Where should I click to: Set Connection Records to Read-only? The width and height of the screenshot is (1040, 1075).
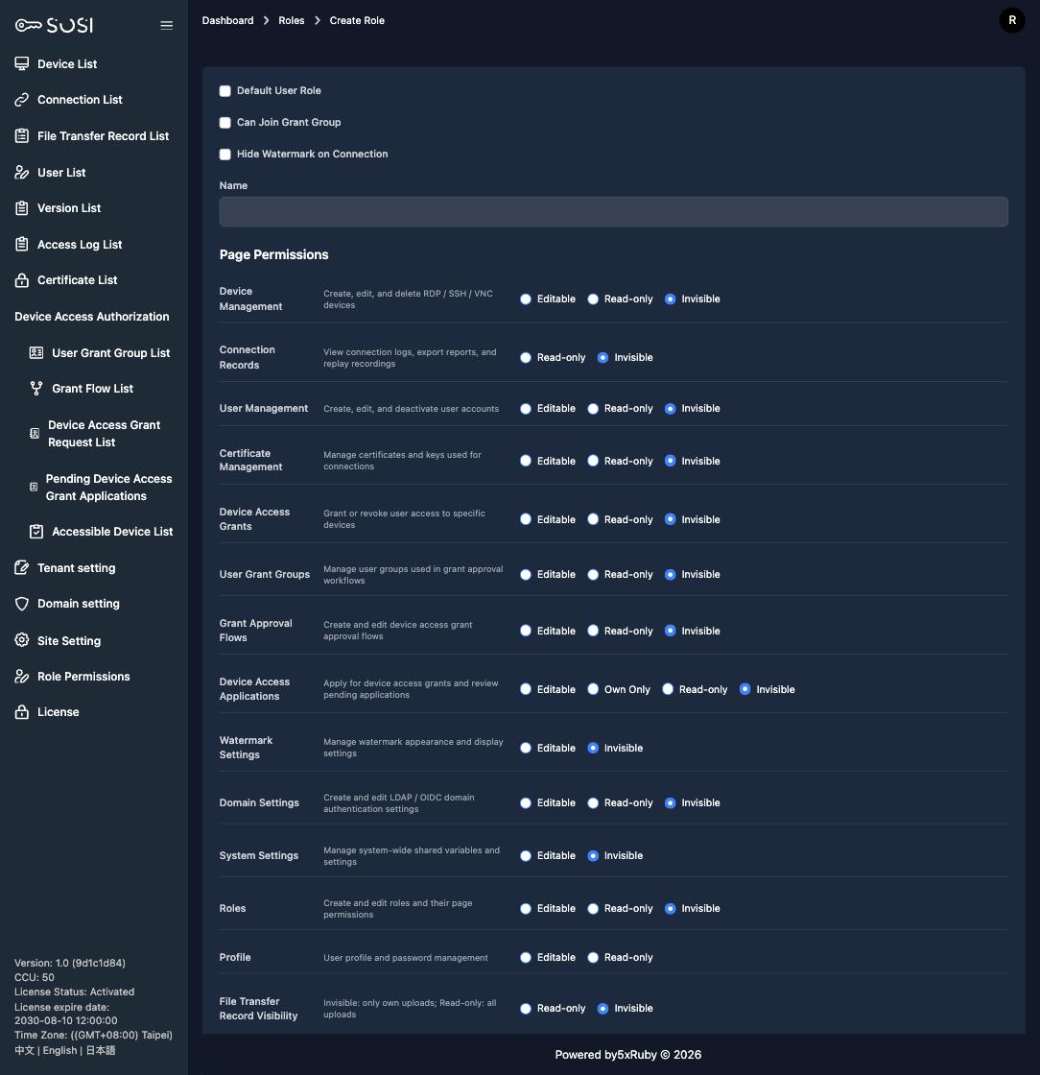point(526,358)
